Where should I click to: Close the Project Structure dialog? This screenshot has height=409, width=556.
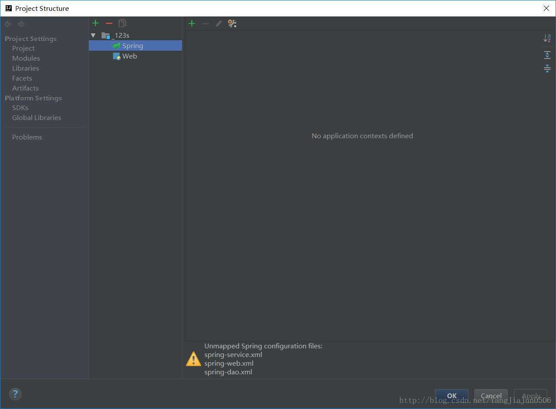pyautogui.click(x=546, y=8)
